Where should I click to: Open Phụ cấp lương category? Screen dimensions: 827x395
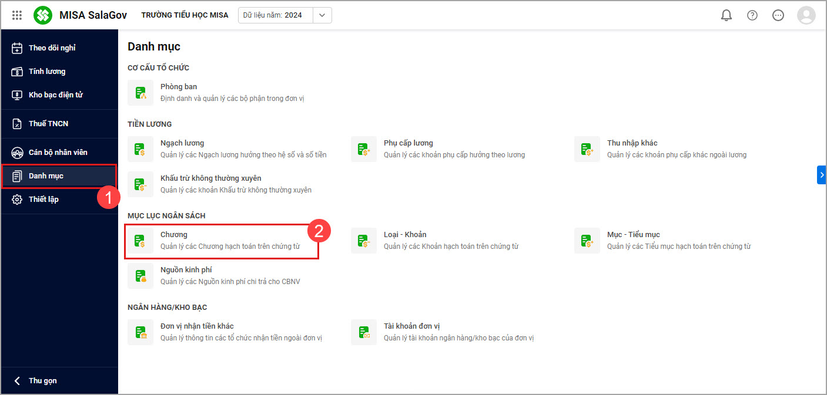408,143
